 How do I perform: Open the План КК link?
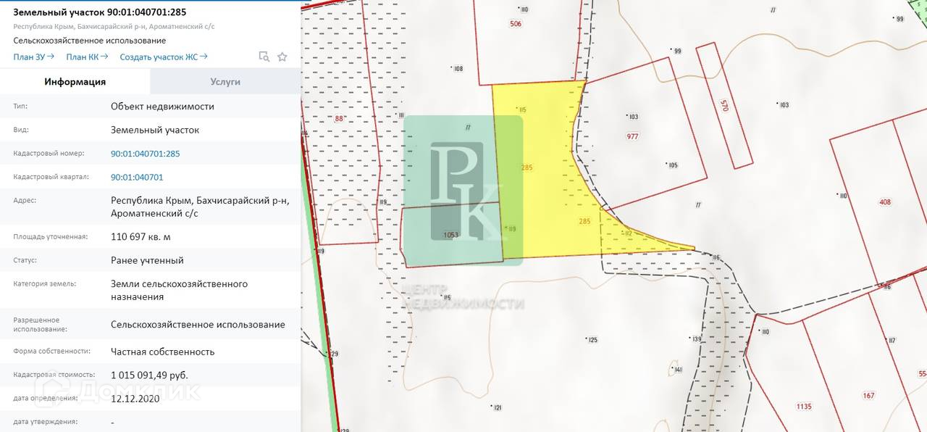click(x=88, y=57)
